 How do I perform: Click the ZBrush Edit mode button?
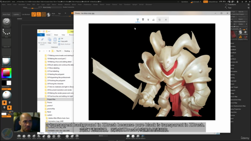click(33, 14)
